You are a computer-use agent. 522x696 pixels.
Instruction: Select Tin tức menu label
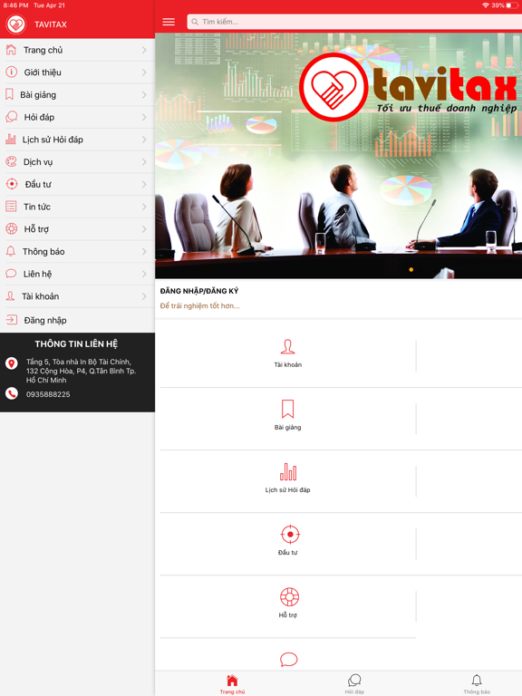37,207
